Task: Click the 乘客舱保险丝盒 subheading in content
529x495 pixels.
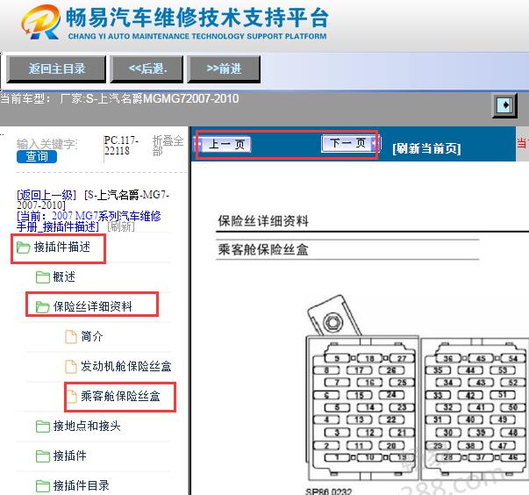Action: 263,249
